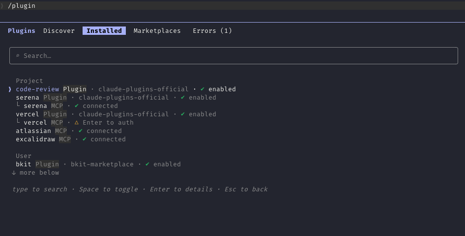The width and height of the screenshot is (465, 236).
Task: Select the vercel MCP auth row
Action: coord(74,122)
